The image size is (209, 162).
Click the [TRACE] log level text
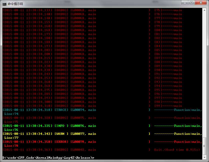point(61,110)
